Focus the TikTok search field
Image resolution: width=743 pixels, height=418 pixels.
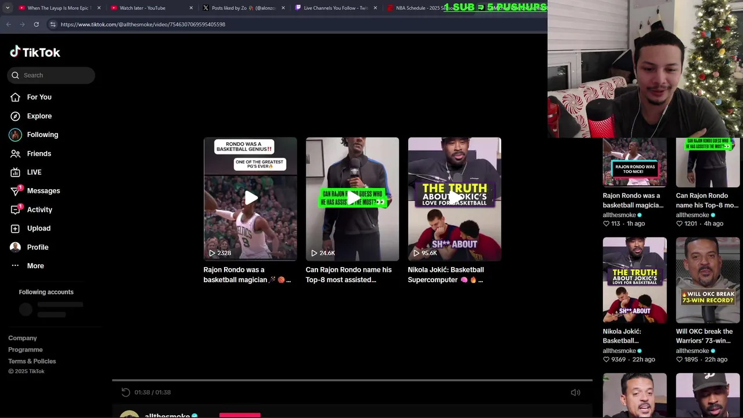point(51,75)
